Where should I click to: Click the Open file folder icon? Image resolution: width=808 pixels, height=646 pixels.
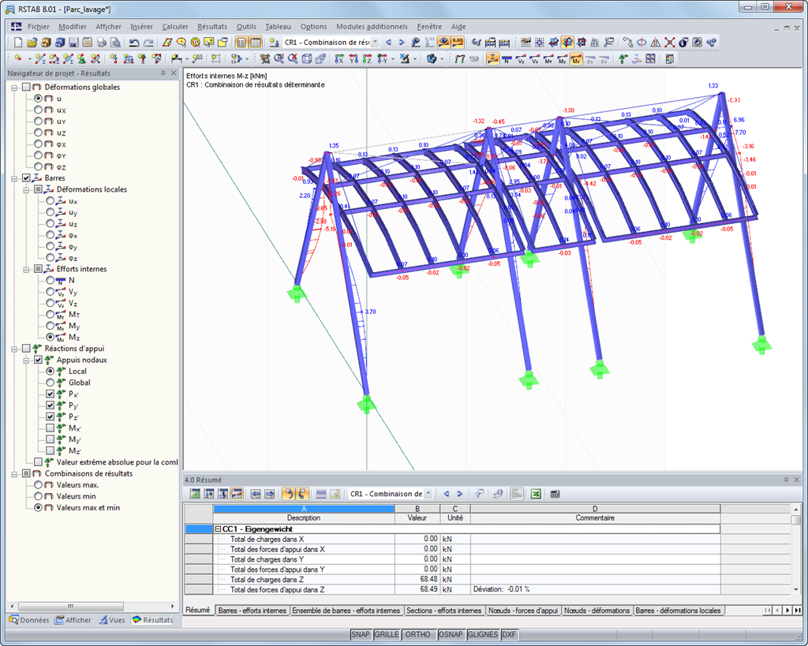[32, 43]
